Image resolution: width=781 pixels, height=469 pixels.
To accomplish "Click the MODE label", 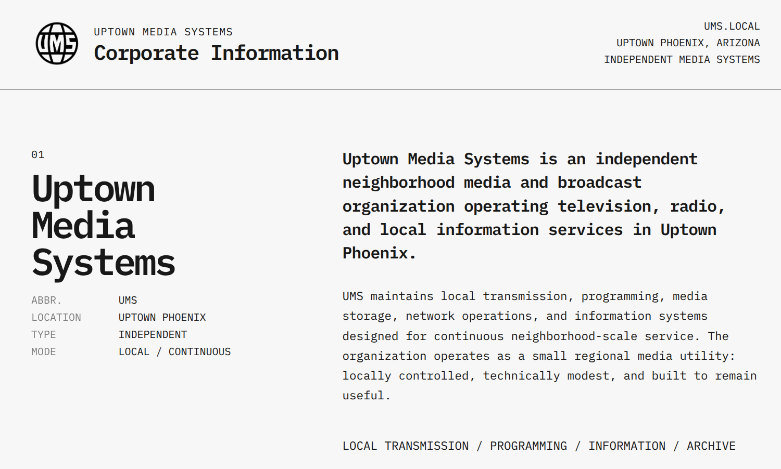I will [44, 351].
